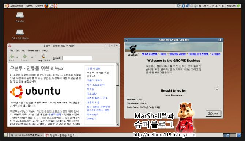Click the trash icon in bottom panel

coord(239,135)
